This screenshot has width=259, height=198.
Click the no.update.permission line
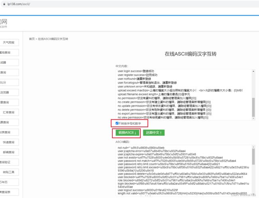pos(165,106)
